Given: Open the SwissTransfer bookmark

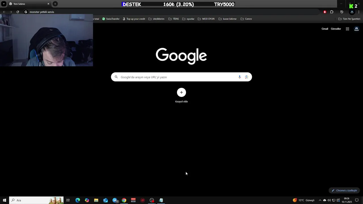Looking at the screenshot, I should (x=111, y=19).
